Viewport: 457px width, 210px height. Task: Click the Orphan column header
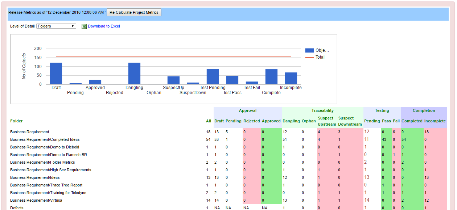(x=309, y=121)
